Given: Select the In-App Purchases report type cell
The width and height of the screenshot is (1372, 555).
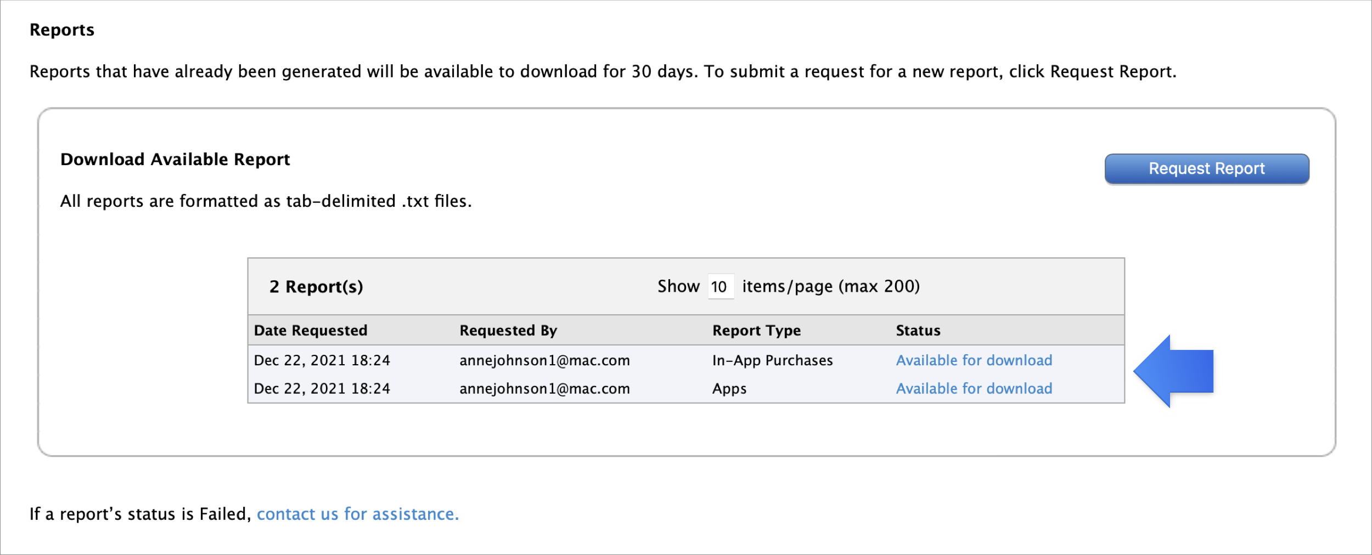Looking at the screenshot, I should (x=772, y=360).
